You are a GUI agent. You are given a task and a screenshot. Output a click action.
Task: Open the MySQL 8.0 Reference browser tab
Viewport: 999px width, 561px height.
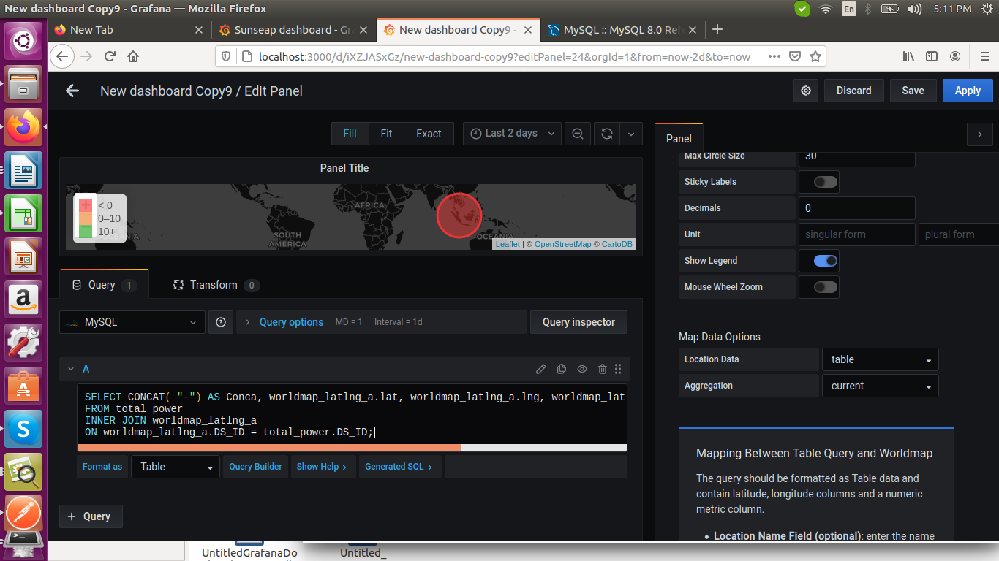625,30
